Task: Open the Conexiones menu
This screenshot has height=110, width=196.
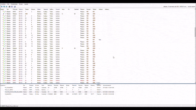Action: (14, 4)
